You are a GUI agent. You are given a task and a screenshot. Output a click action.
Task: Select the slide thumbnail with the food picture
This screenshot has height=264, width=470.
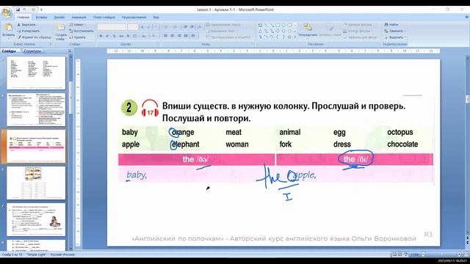[x=36, y=183]
